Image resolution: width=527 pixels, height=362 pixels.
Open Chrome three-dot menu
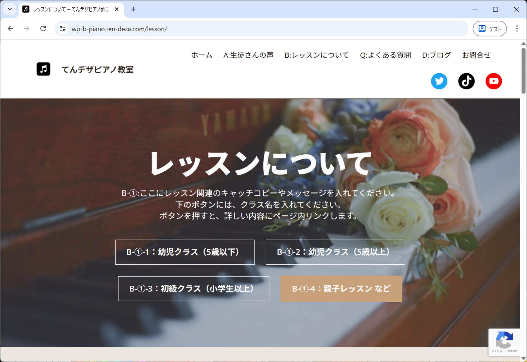pyautogui.click(x=517, y=29)
